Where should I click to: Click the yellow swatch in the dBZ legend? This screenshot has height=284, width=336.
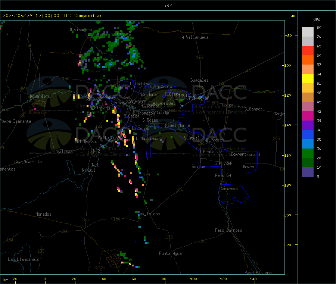(x=308, y=79)
